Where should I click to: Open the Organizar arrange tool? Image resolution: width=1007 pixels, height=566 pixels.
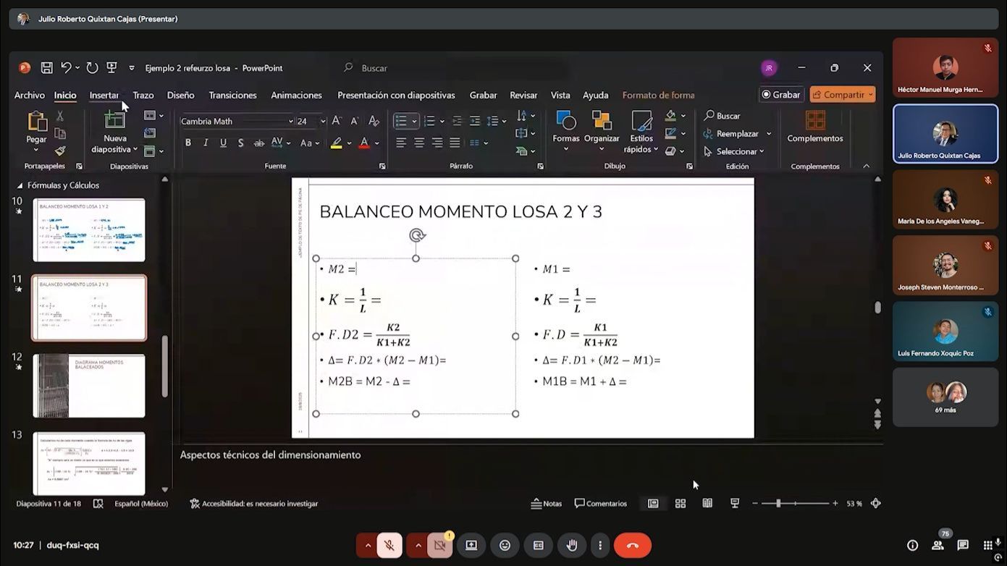pyautogui.click(x=602, y=120)
